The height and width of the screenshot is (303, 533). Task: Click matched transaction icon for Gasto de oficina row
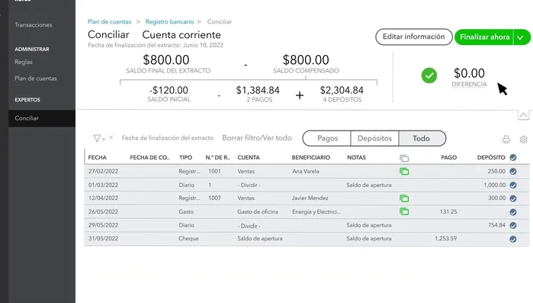(x=404, y=211)
